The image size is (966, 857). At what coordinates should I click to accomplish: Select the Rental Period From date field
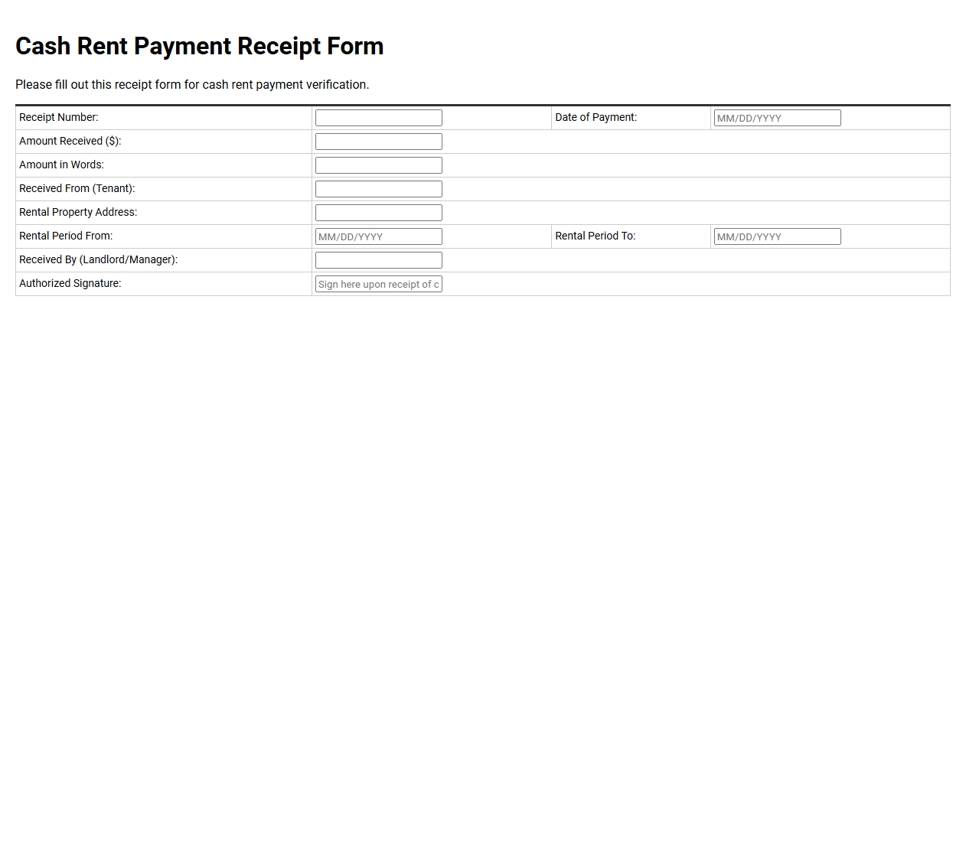[x=379, y=236]
